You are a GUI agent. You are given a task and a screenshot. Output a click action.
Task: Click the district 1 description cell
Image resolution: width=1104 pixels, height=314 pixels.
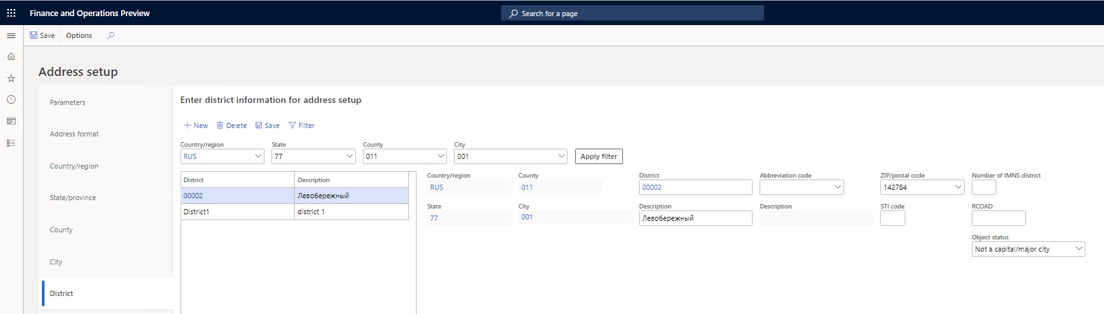point(351,212)
